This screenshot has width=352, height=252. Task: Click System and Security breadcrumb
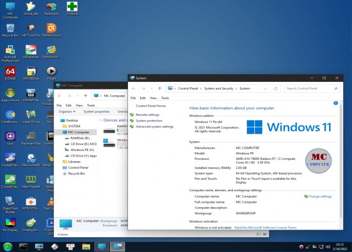tap(219, 89)
